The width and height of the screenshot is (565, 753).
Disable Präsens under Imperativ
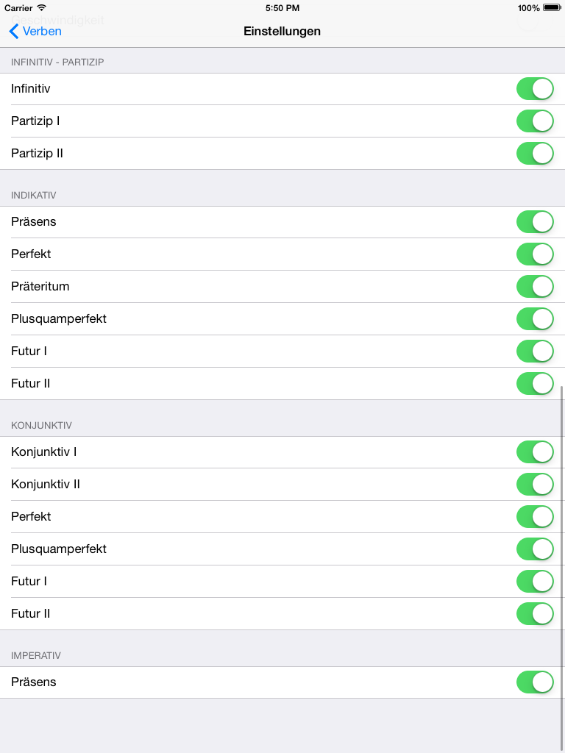535,682
